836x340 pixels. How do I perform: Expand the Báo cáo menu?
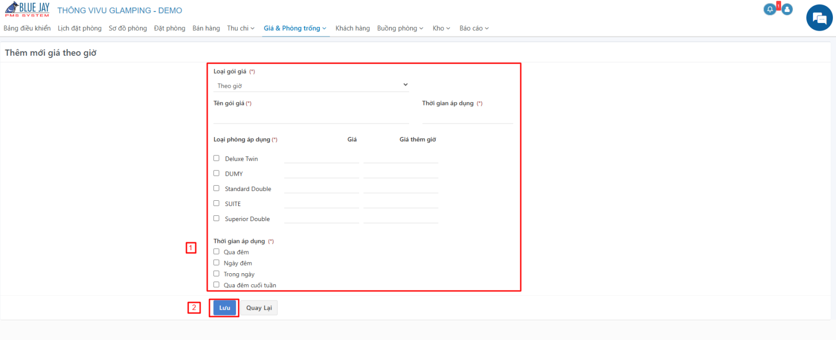click(474, 28)
